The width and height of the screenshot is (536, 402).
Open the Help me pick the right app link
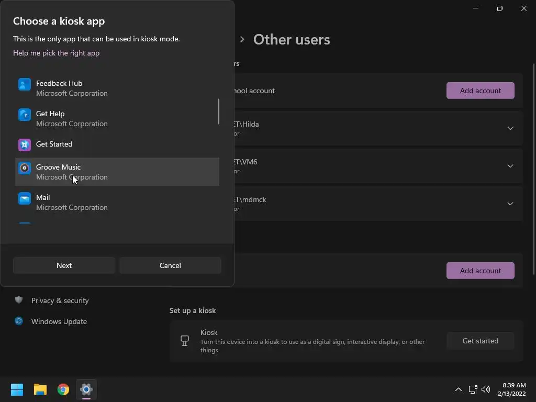click(x=56, y=53)
